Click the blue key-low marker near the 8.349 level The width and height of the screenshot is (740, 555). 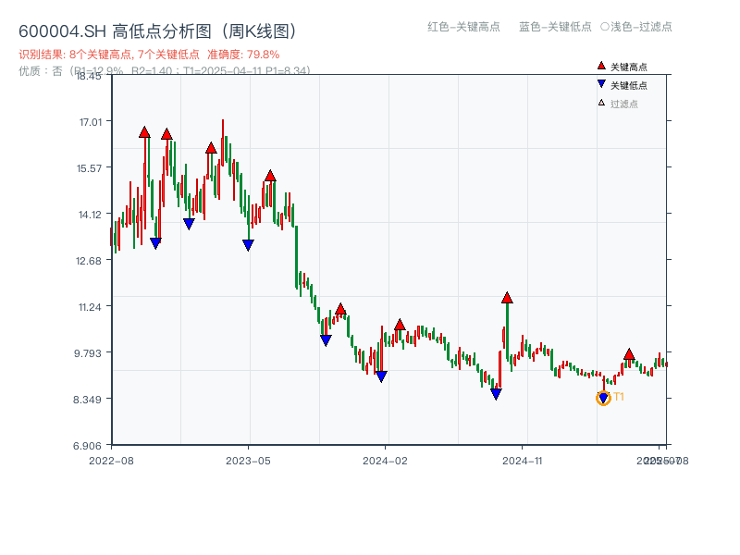point(496,393)
